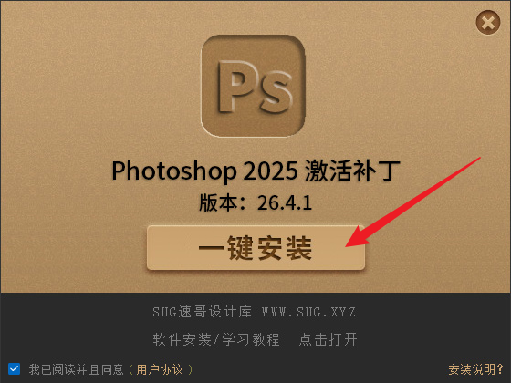511x383 pixels.
Task: Click the 激活补丁 words in the title
Action: click(352, 171)
